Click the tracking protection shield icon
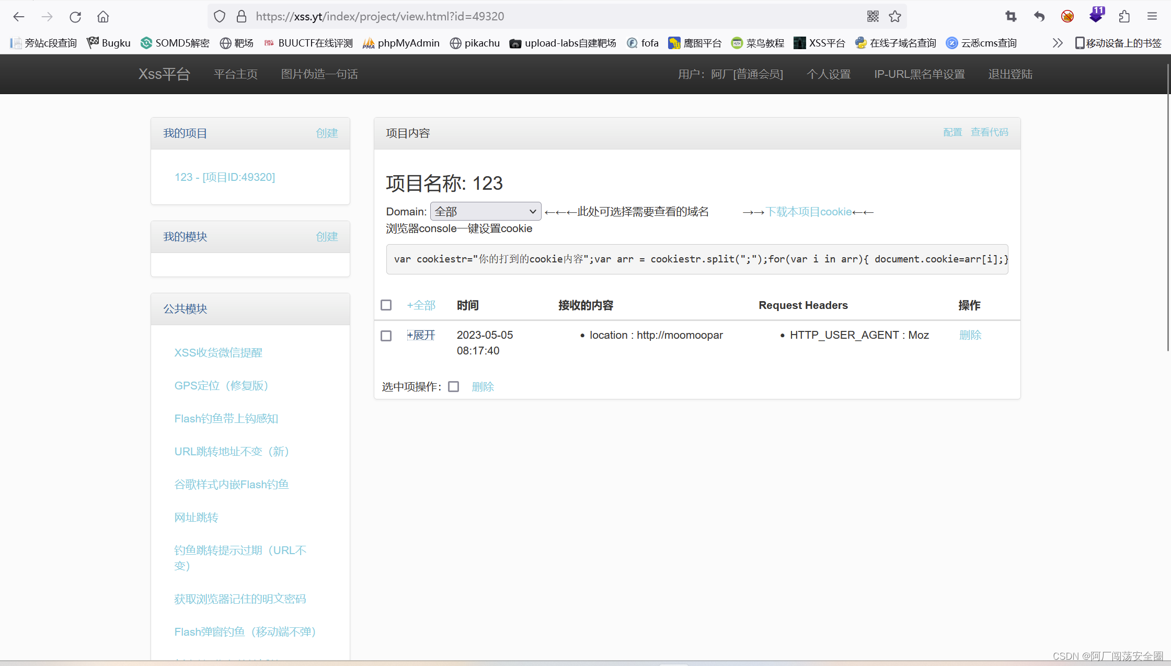This screenshot has width=1171, height=666. click(219, 16)
